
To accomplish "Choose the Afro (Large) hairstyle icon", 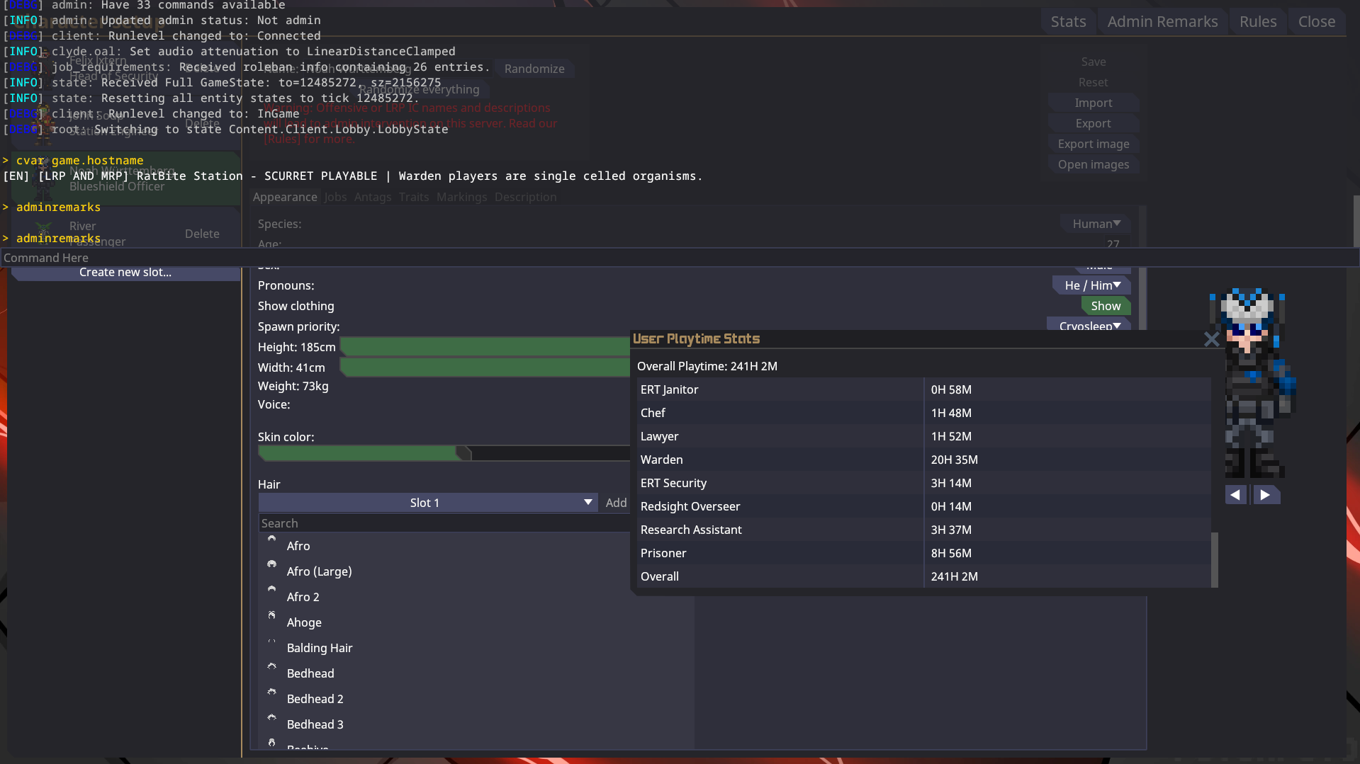I will [x=271, y=565].
